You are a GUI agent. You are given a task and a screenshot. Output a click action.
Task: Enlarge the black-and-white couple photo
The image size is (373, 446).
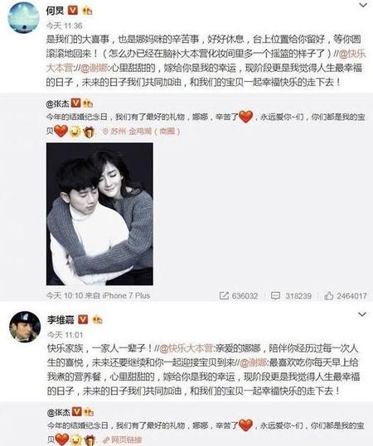coord(99,213)
